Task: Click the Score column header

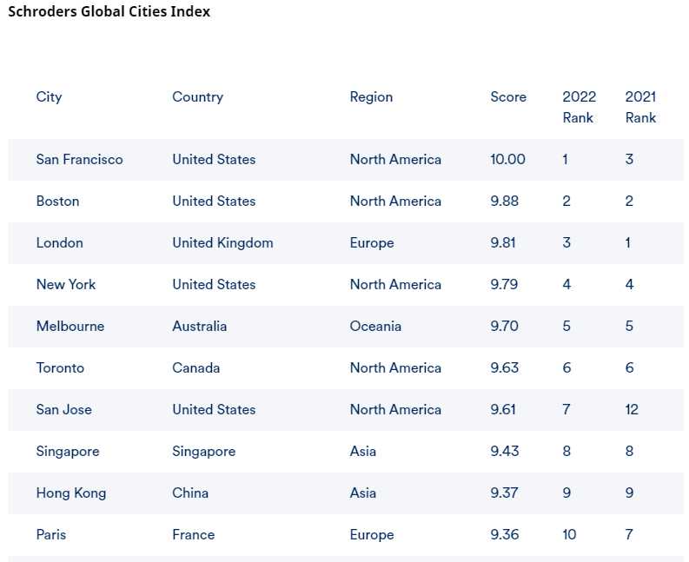Action: (x=508, y=97)
